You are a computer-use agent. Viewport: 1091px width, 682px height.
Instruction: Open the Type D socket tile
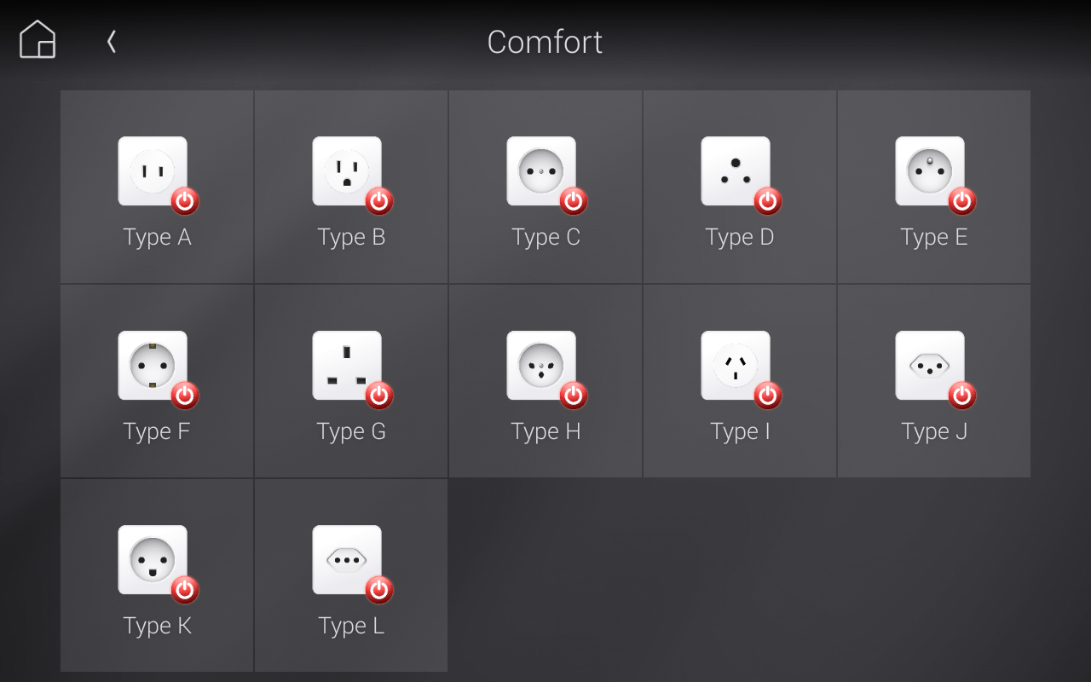click(x=739, y=186)
